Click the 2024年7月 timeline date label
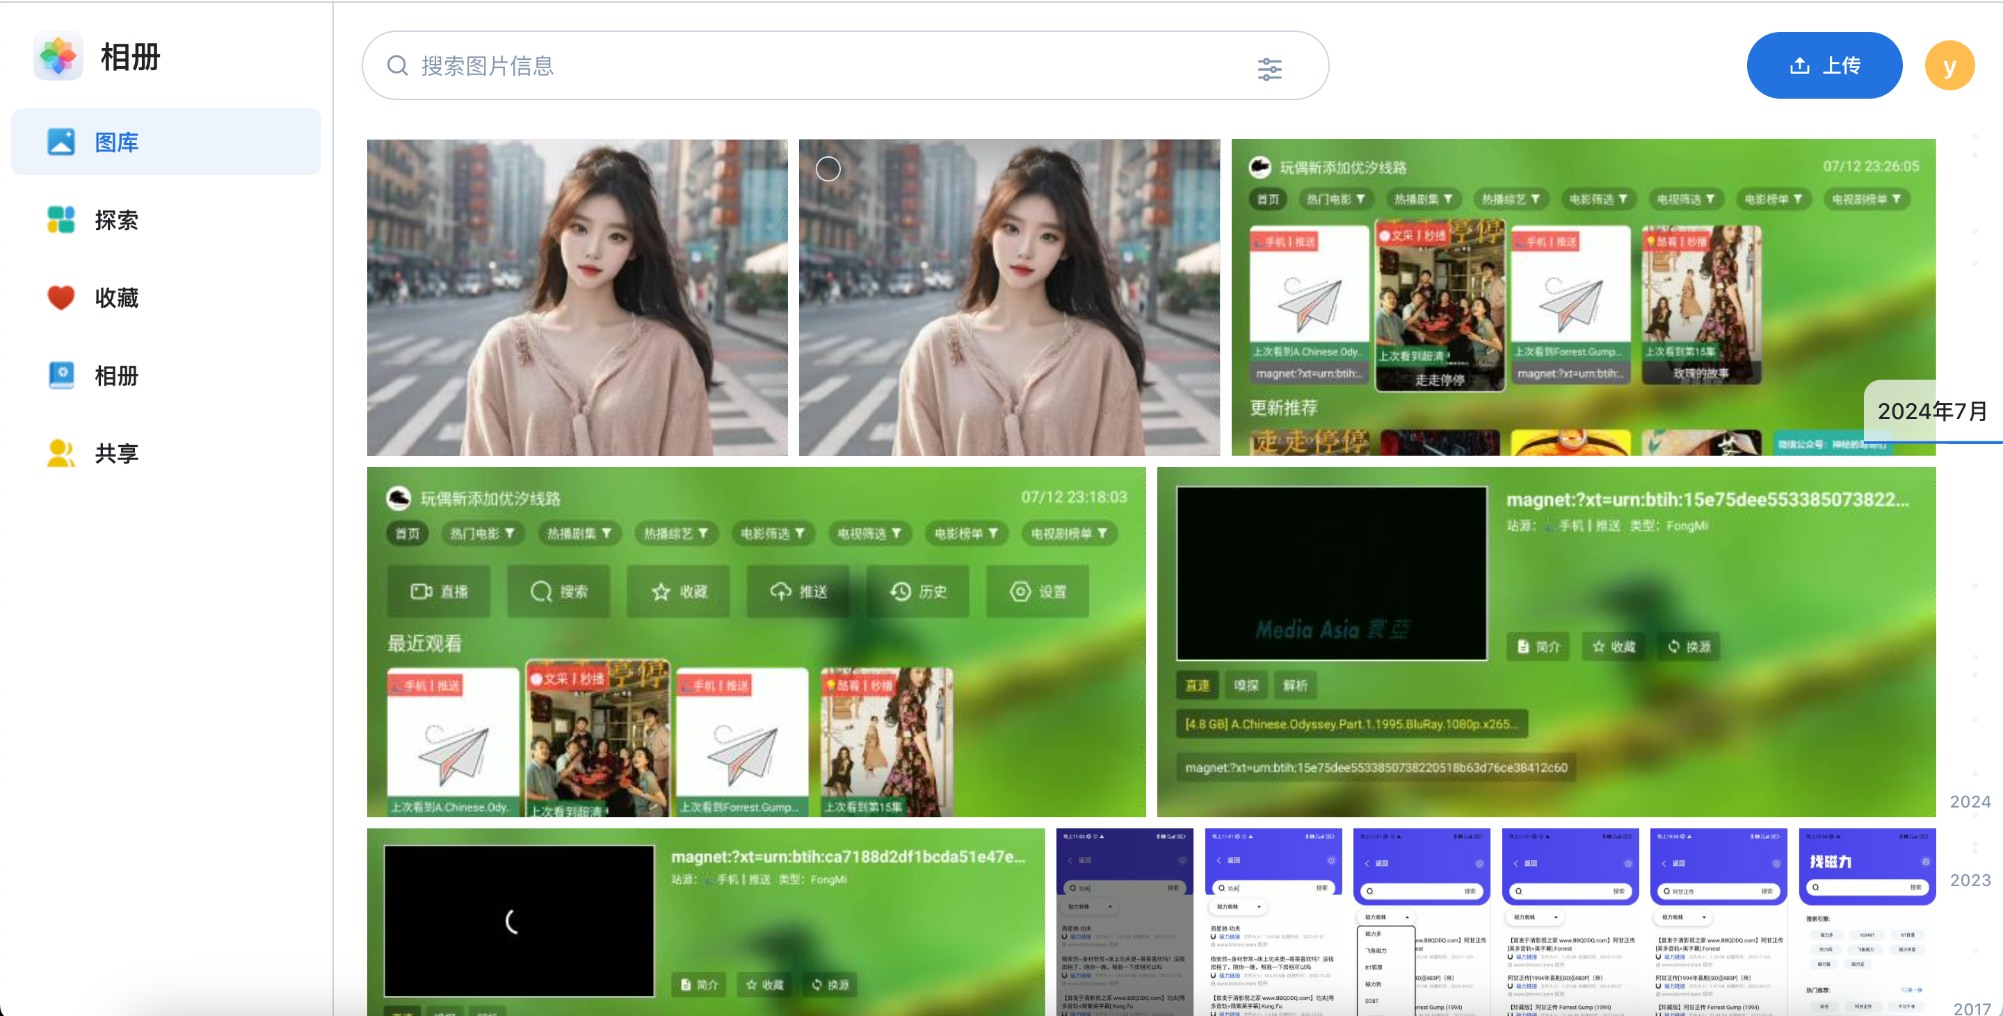This screenshot has width=2003, height=1016. click(x=1931, y=411)
